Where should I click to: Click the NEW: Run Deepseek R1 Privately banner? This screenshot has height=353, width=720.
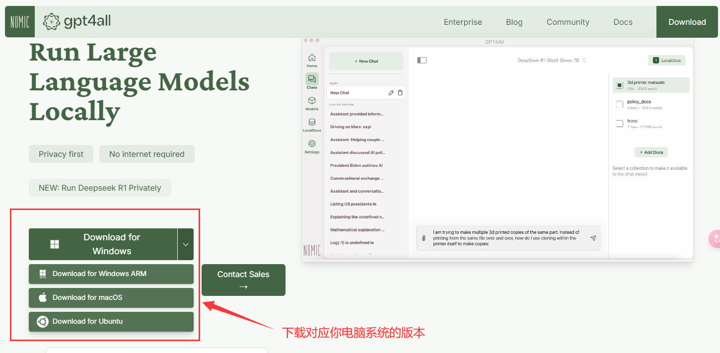100,188
